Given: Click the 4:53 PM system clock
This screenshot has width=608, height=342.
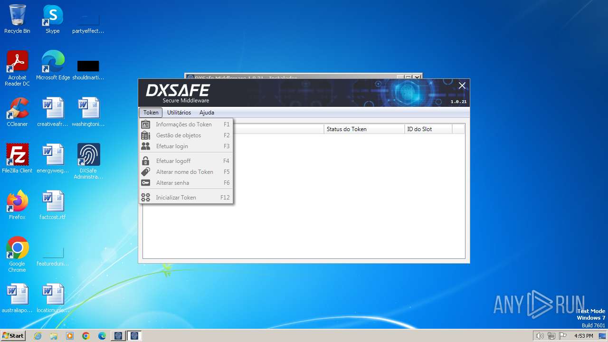Looking at the screenshot, I should coord(583,336).
